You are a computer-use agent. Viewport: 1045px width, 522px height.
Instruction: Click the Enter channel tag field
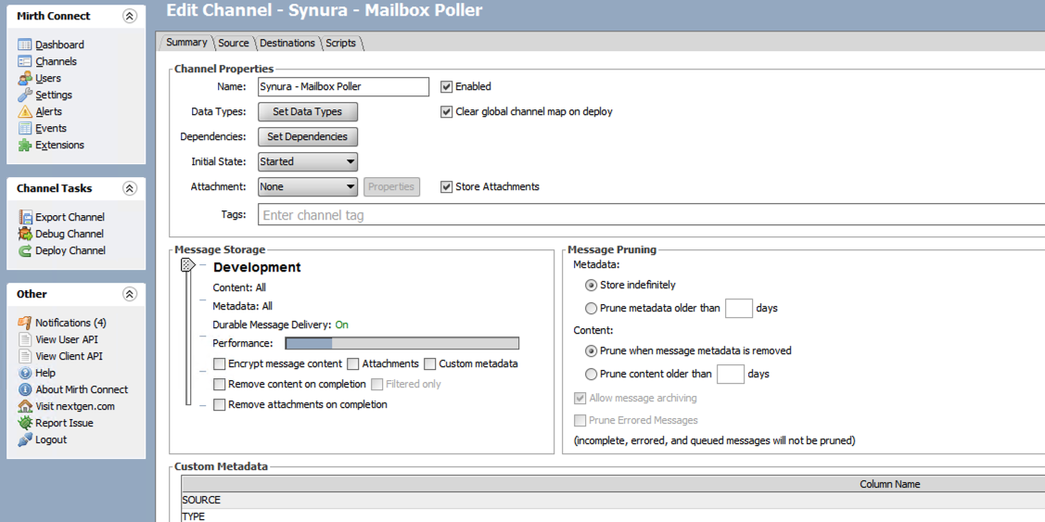[651, 215]
